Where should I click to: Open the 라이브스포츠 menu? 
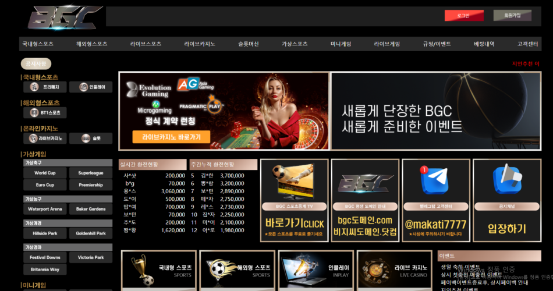(146, 44)
